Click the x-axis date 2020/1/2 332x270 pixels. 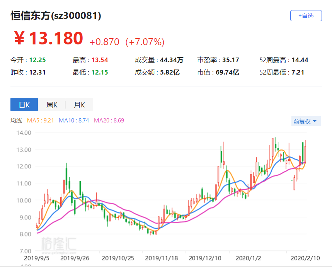tap(249, 258)
